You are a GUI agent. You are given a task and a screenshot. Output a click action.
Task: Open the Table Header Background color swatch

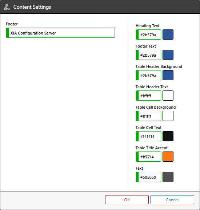pos(168,75)
